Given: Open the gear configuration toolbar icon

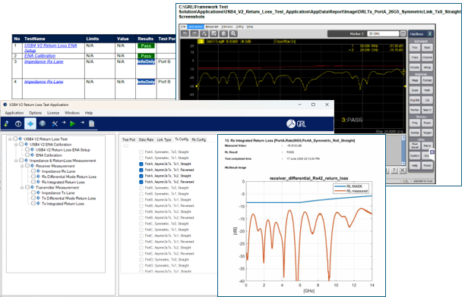Looking at the screenshot, I should coord(43,123).
